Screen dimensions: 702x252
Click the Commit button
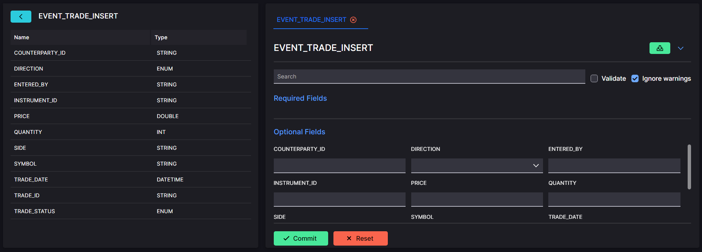(301, 238)
